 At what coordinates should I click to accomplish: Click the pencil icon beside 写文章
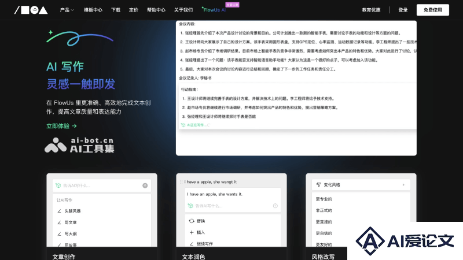click(x=60, y=222)
